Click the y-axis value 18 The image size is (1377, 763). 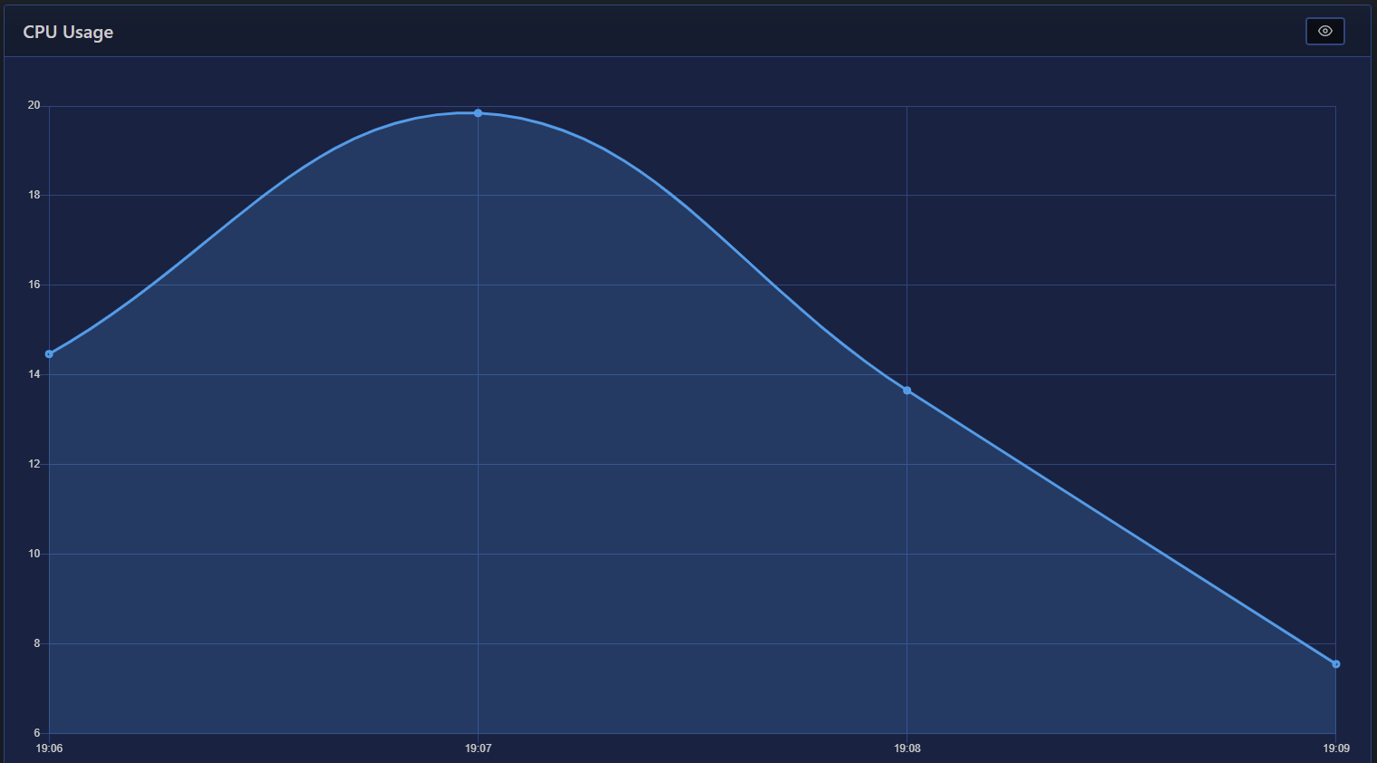pyautogui.click(x=34, y=195)
